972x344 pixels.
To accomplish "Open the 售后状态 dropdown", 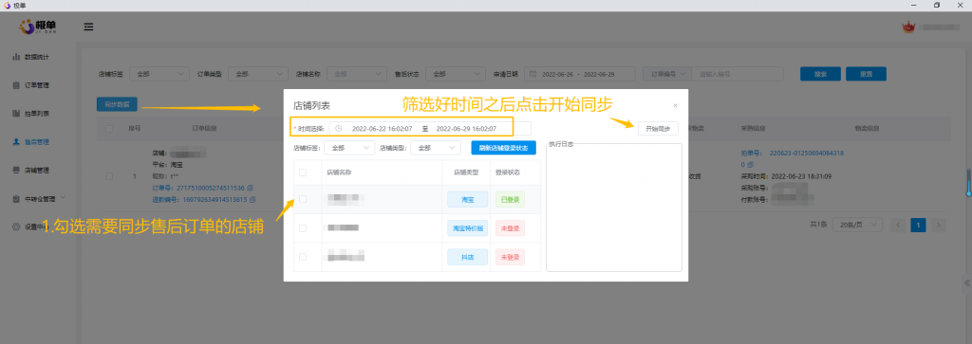I will click(455, 74).
